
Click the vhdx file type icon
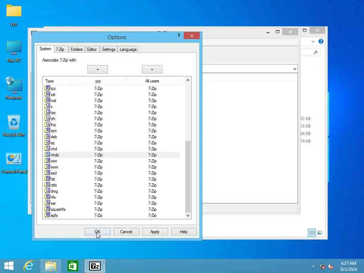point(47,155)
